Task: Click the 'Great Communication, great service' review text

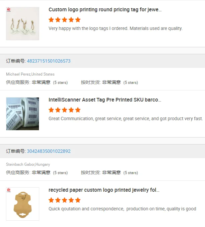Action: [126, 118]
